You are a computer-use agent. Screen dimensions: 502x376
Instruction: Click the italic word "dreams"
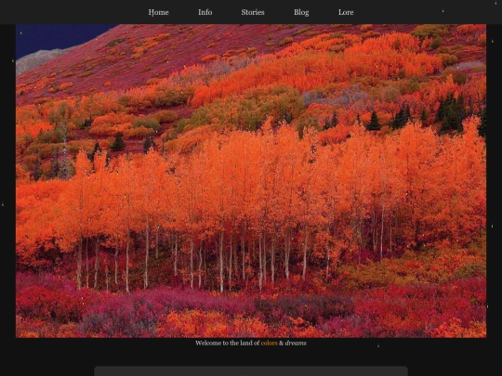tap(296, 344)
